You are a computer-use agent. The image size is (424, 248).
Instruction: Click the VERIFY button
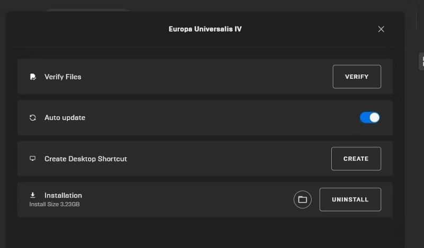[357, 77]
